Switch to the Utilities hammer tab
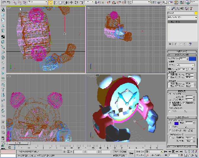 tap(191, 9)
